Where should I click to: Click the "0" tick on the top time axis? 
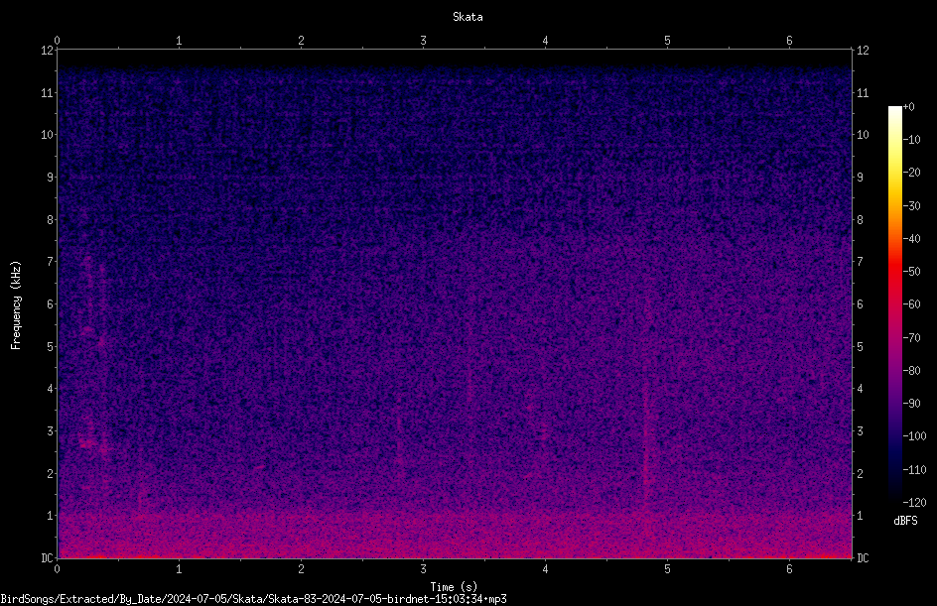pyautogui.click(x=57, y=41)
